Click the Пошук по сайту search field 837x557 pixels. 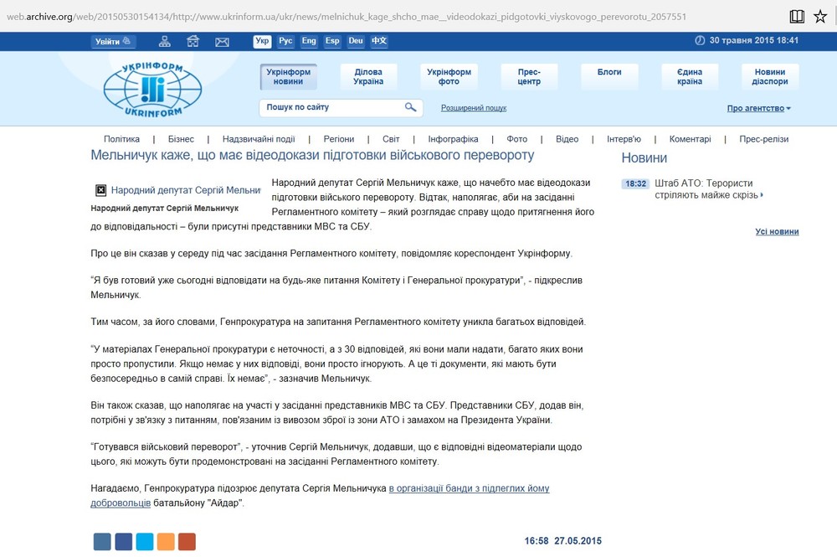pyautogui.click(x=332, y=107)
